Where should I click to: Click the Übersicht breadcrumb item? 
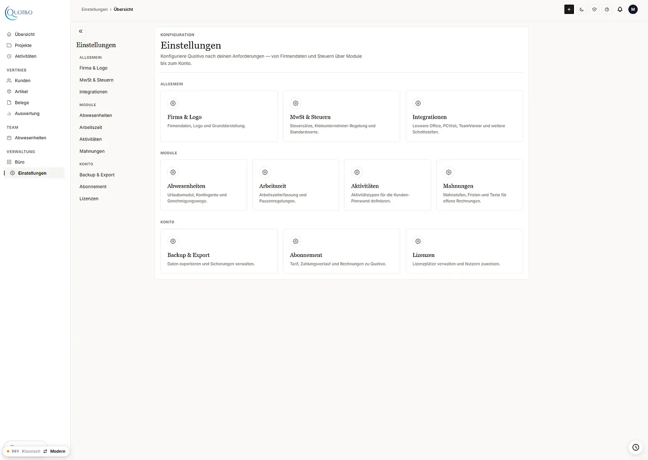tap(123, 9)
